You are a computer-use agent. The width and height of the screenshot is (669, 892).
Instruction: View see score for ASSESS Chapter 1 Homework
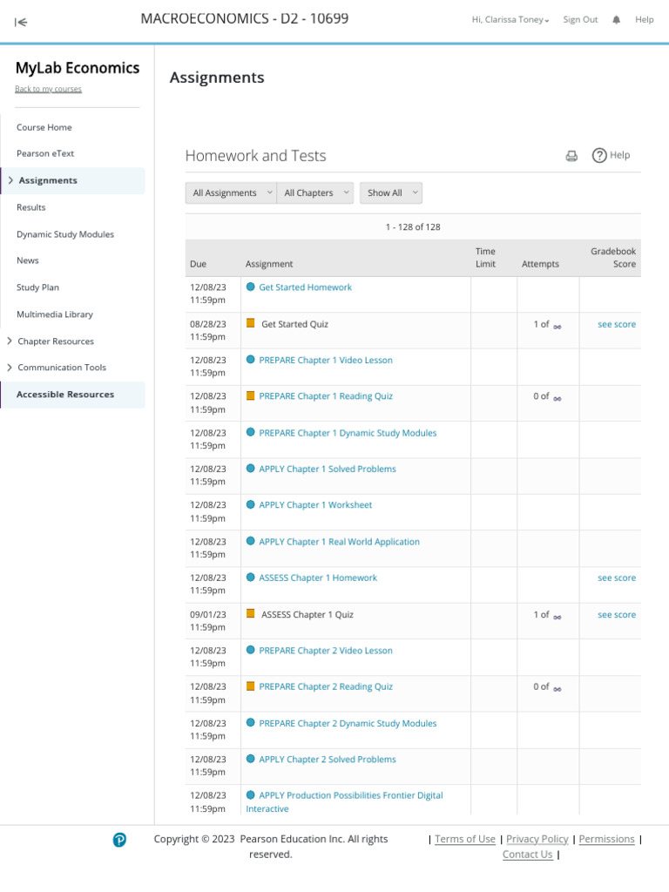(x=617, y=578)
